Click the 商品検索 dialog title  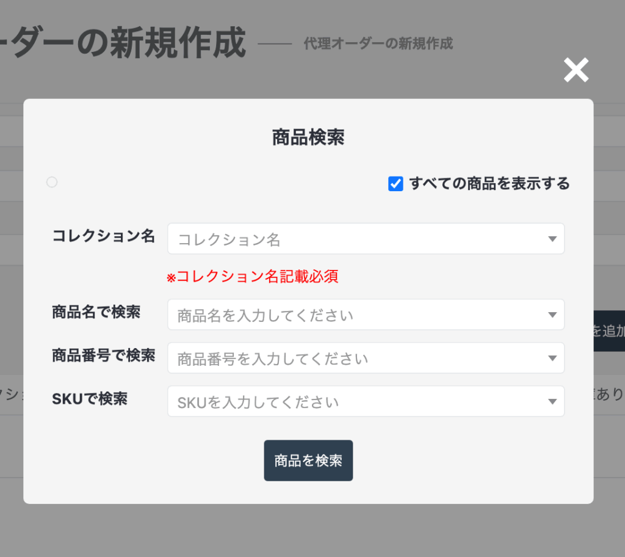308,137
